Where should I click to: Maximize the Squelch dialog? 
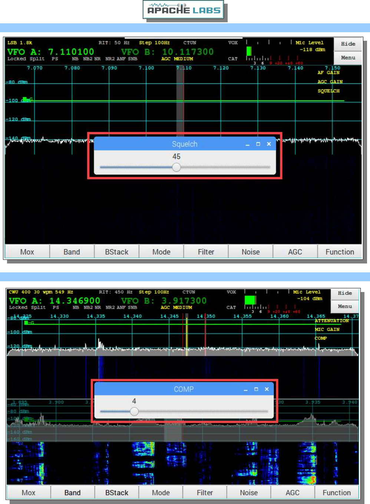(258, 144)
